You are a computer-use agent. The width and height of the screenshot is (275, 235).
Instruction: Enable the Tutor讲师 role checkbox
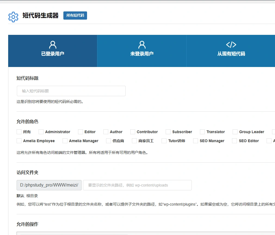click(x=164, y=141)
